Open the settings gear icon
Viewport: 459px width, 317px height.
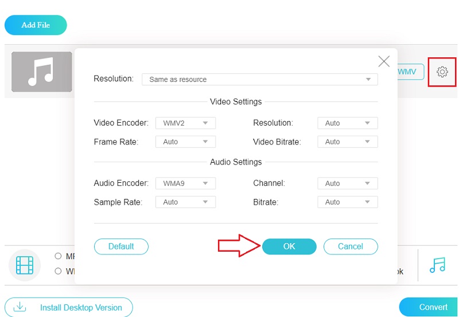[x=442, y=72]
